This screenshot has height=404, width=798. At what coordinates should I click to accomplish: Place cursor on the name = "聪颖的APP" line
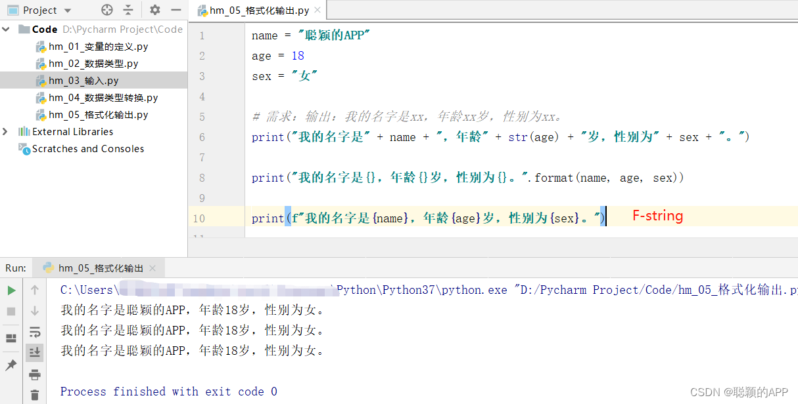tap(311, 35)
